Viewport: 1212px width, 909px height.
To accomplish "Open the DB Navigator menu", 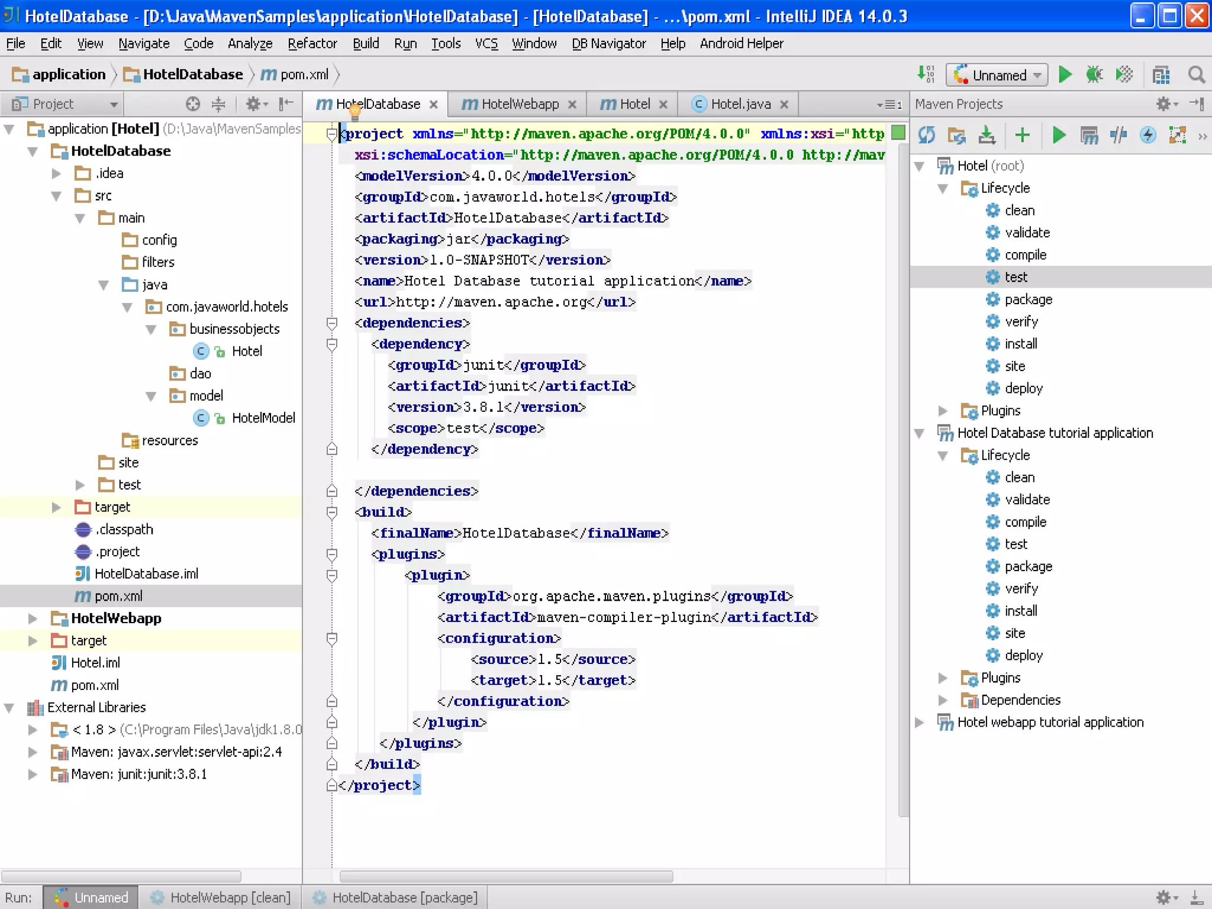I will pyautogui.click(x=608, y=44).
